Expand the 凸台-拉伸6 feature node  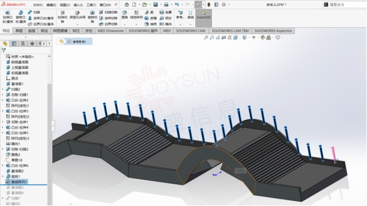click(x=3, y=166)
